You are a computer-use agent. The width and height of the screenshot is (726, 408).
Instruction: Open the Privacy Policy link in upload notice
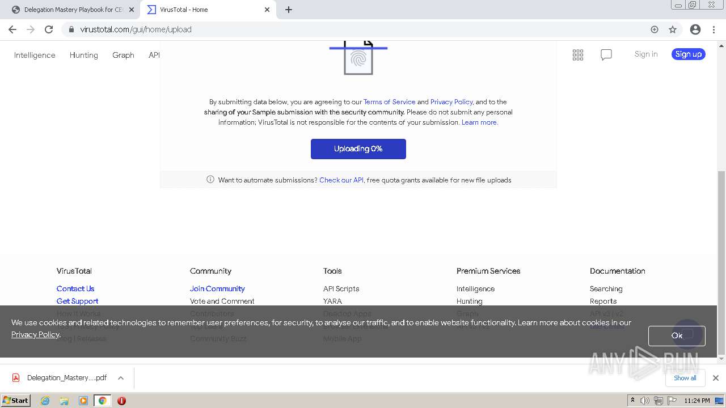(451, 102)
